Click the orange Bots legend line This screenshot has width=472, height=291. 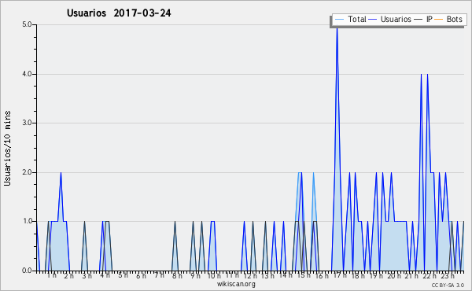coord(439,20)
